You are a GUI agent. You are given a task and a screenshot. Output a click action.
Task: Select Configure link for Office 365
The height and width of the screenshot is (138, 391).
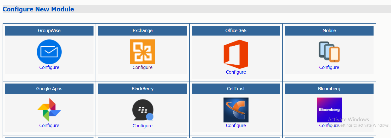(x=236, y=72)
